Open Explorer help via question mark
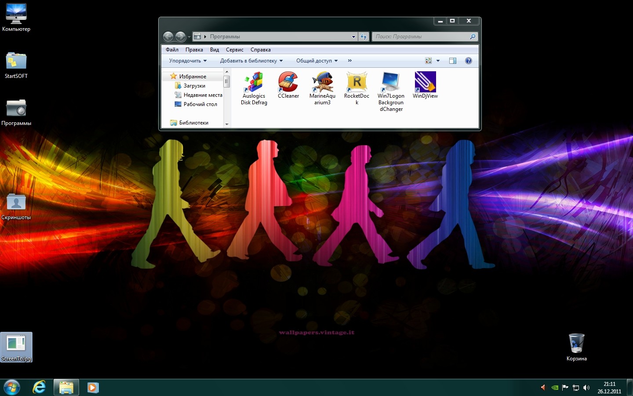 point(469,61)
